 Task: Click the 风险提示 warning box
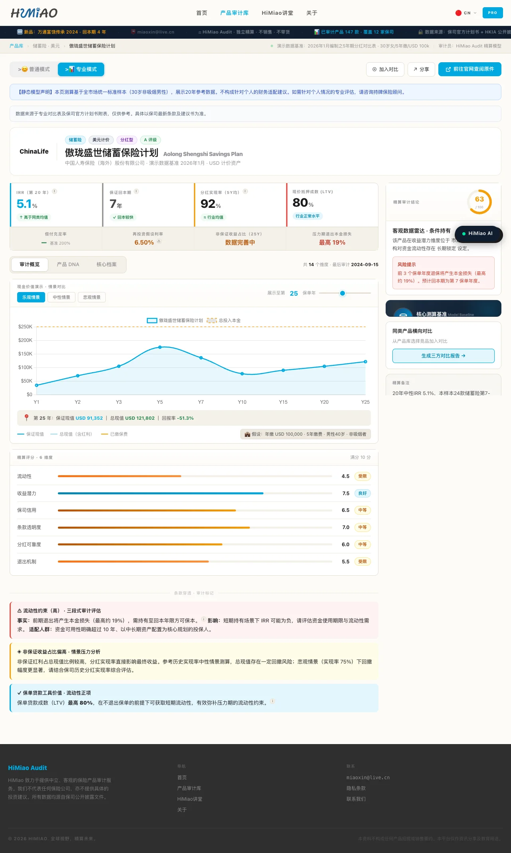[444, 273]
